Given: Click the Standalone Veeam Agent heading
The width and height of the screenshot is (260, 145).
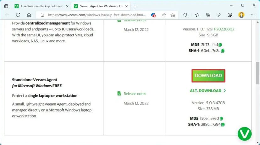Looking at the screenshot, I should 37,83.
